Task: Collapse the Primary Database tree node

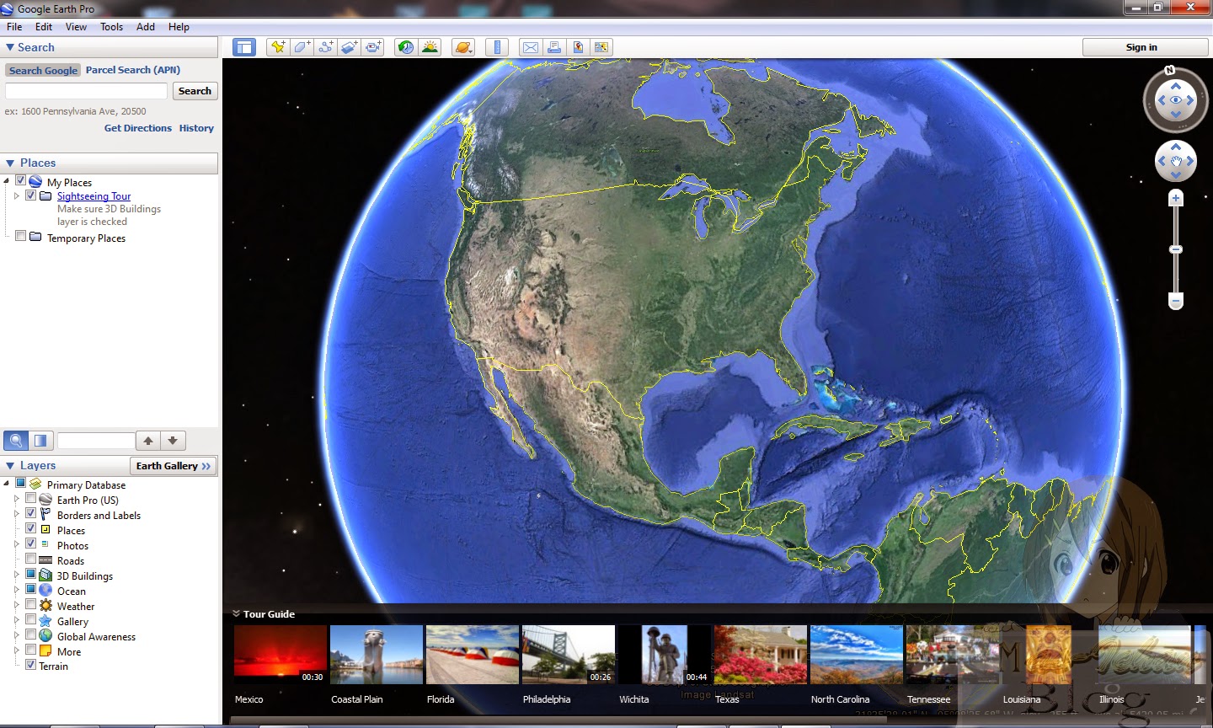Action: click(7, 484)
